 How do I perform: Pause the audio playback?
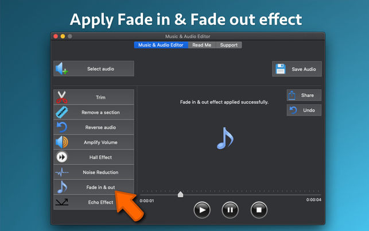click(x=230, y=210)
